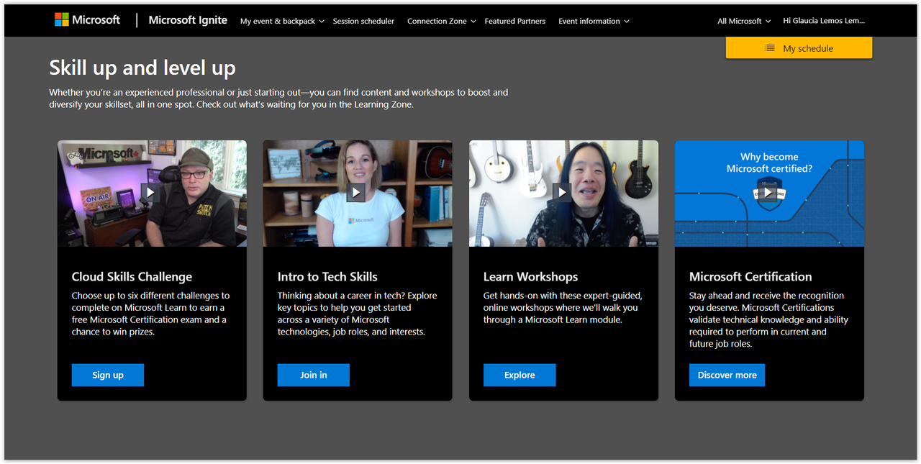
Task: Go to Featured Partners
Action: pos(515,22)
